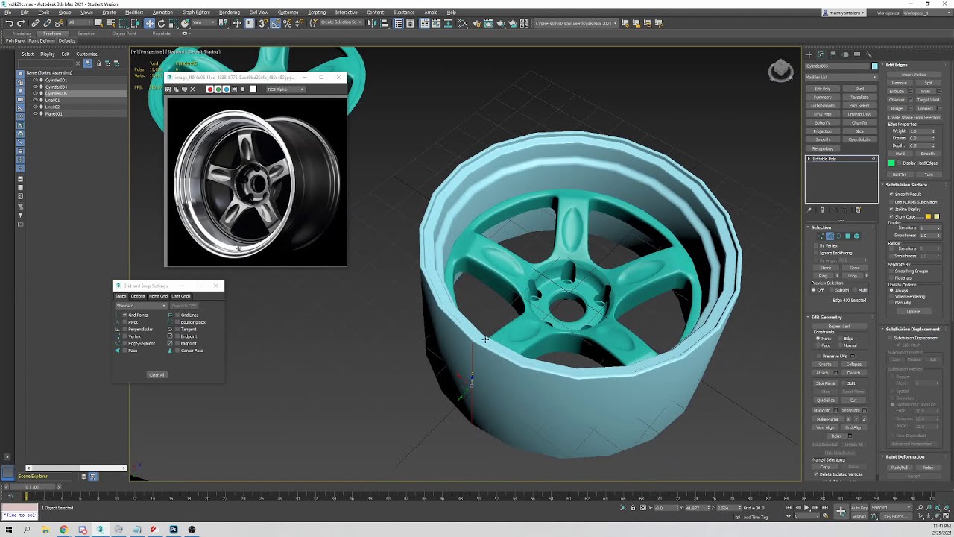Open the Modifier List dropdown
This screenshot has height=537, width=954.
click(841, 77)
